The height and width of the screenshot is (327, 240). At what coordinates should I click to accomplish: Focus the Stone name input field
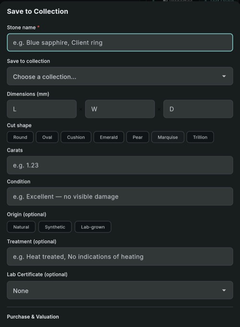[120, 42]
